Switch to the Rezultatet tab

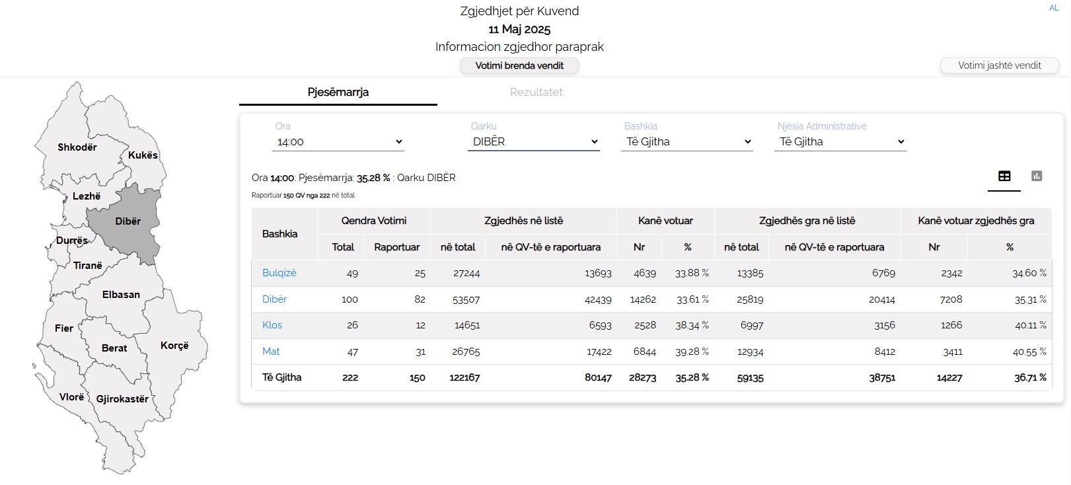536,93
